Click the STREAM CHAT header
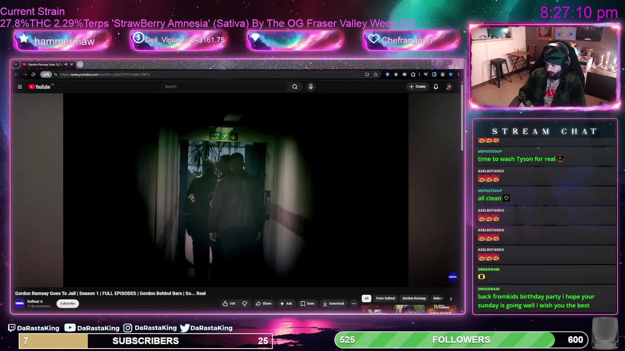 (545, 131)
